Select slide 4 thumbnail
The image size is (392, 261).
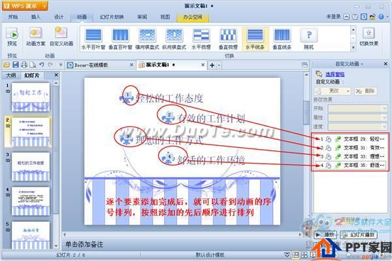(31, 201)
